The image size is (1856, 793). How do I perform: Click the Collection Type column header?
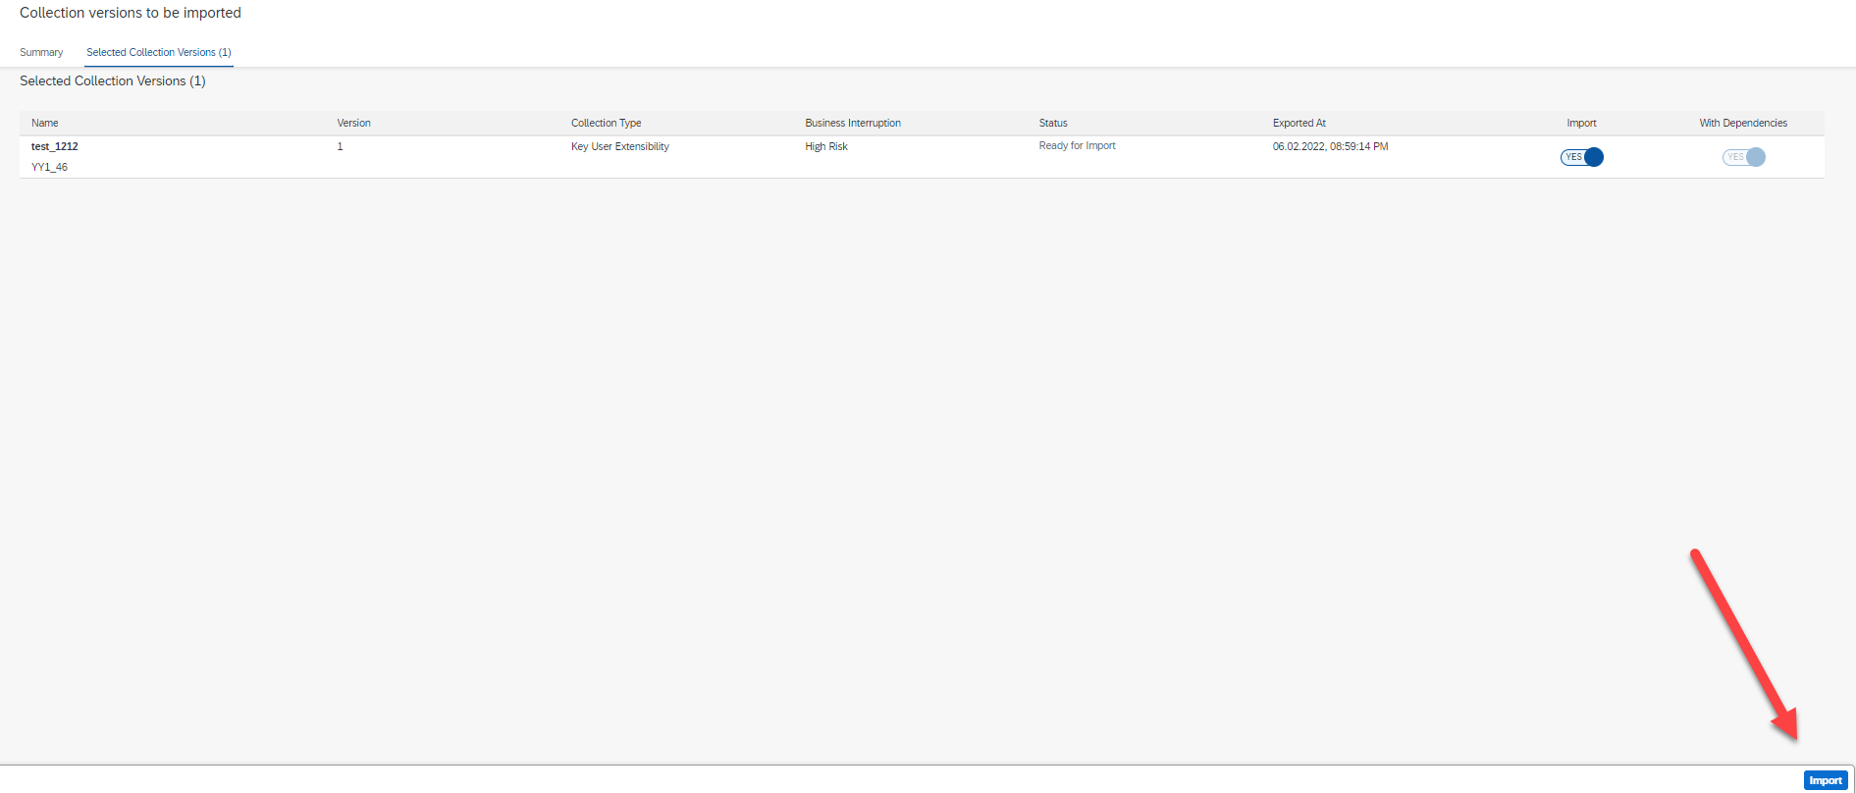[606, 124]
